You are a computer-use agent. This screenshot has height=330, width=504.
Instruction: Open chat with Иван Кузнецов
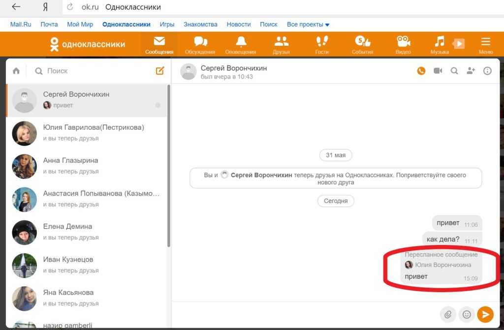[87, 266]
